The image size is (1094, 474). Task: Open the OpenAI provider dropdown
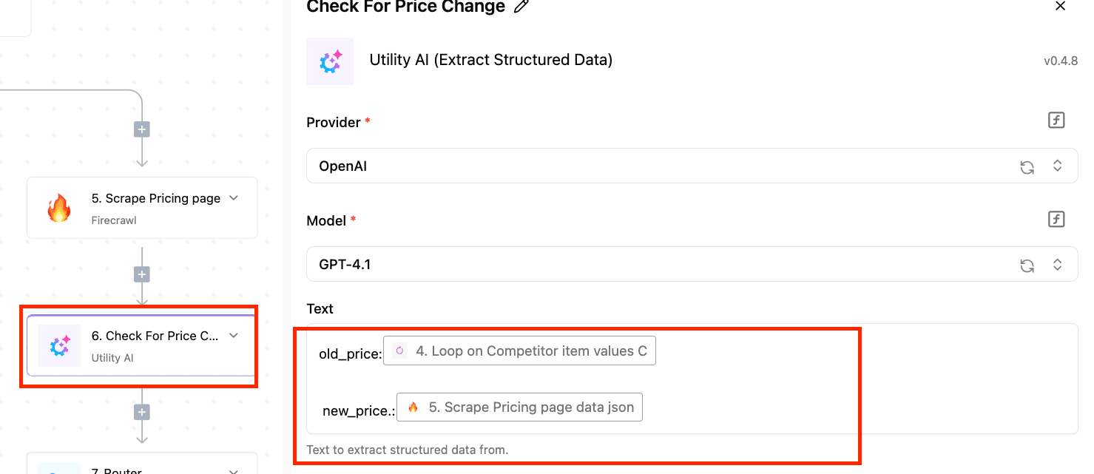(x=692, y=166)
